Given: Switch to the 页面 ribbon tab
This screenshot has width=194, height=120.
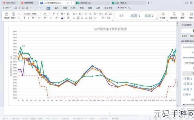Looking at the screenshot, I should (65, 8).
